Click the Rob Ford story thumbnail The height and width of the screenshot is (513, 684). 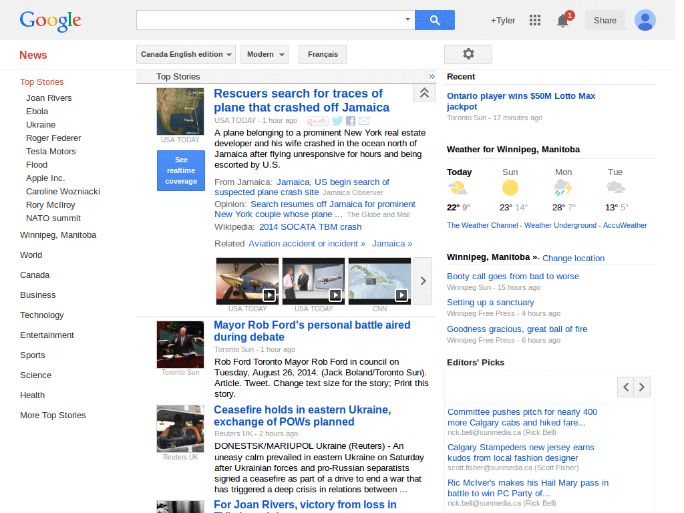180,345
